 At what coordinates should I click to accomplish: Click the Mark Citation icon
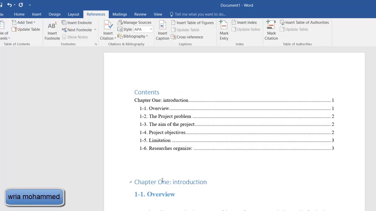pos(271,25)
